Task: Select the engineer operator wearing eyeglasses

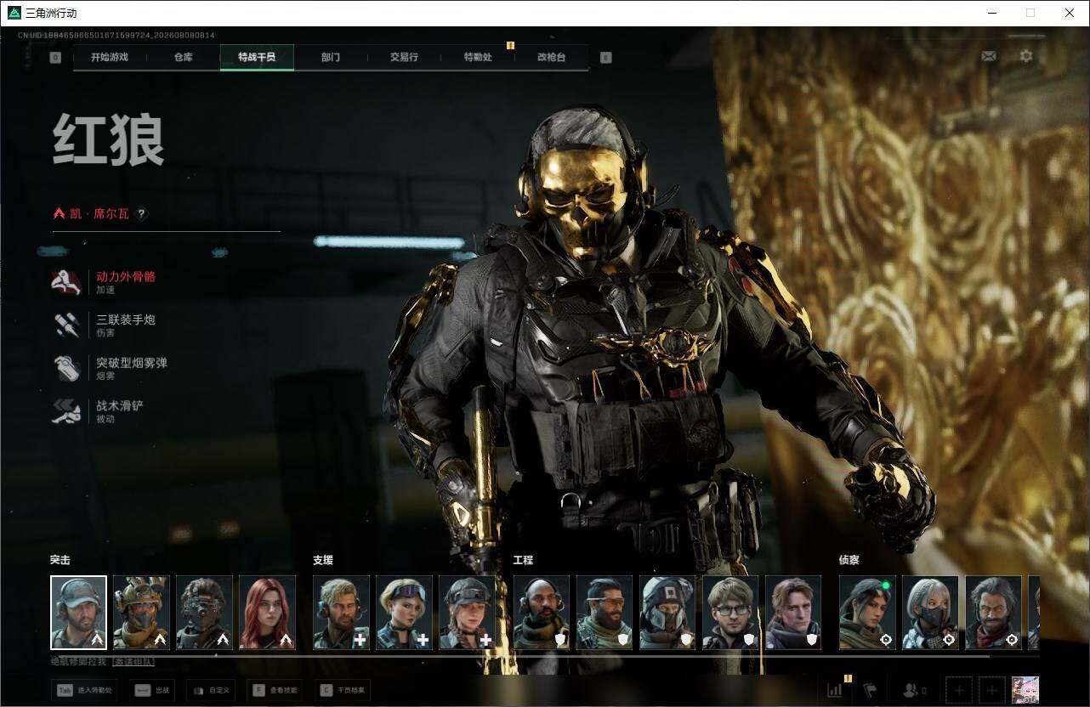Action: pyautogui.click(x=730, y=613)
